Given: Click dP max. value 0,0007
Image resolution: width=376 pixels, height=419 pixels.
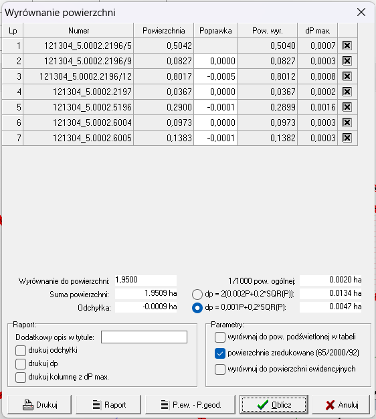Looking at the screenshot, I should 318,46.
